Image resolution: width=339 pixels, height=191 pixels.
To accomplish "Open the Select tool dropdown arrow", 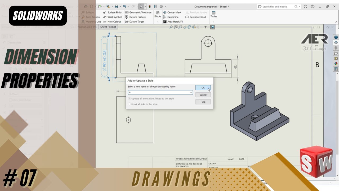I will [x=145, y=6].
